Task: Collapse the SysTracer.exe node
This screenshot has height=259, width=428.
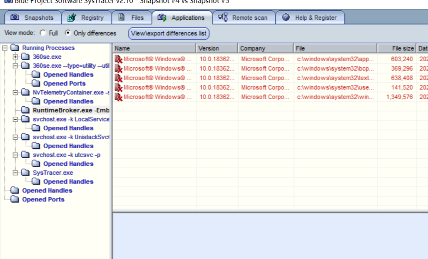Action: [15, 173]
